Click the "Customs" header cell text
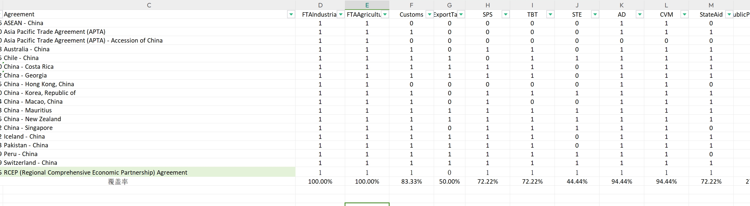Image resolution: width=750 pixels, height=206 pixels. (411, 14)
